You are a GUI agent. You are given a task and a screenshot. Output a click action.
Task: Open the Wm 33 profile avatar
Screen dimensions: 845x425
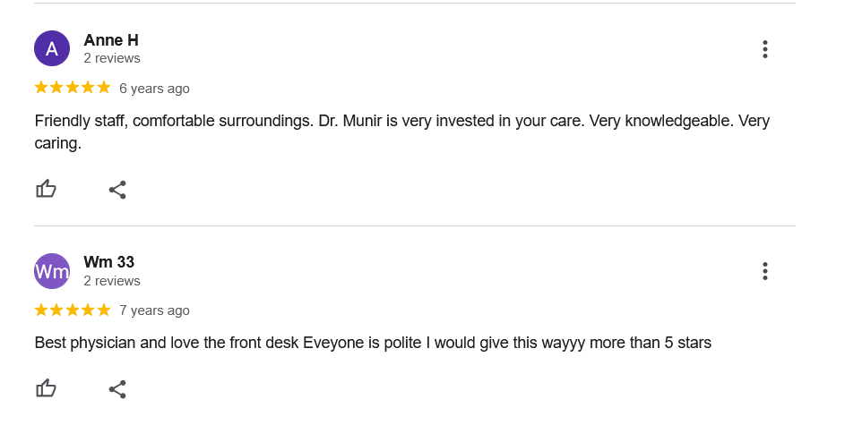click(x=52, y=271)
